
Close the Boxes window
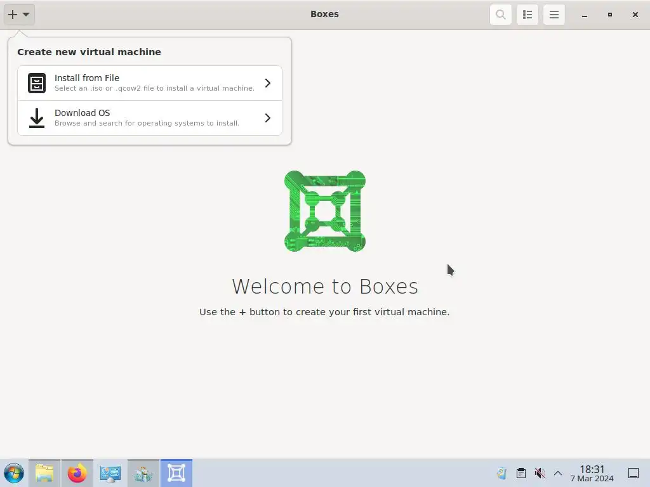pos(635,15)
